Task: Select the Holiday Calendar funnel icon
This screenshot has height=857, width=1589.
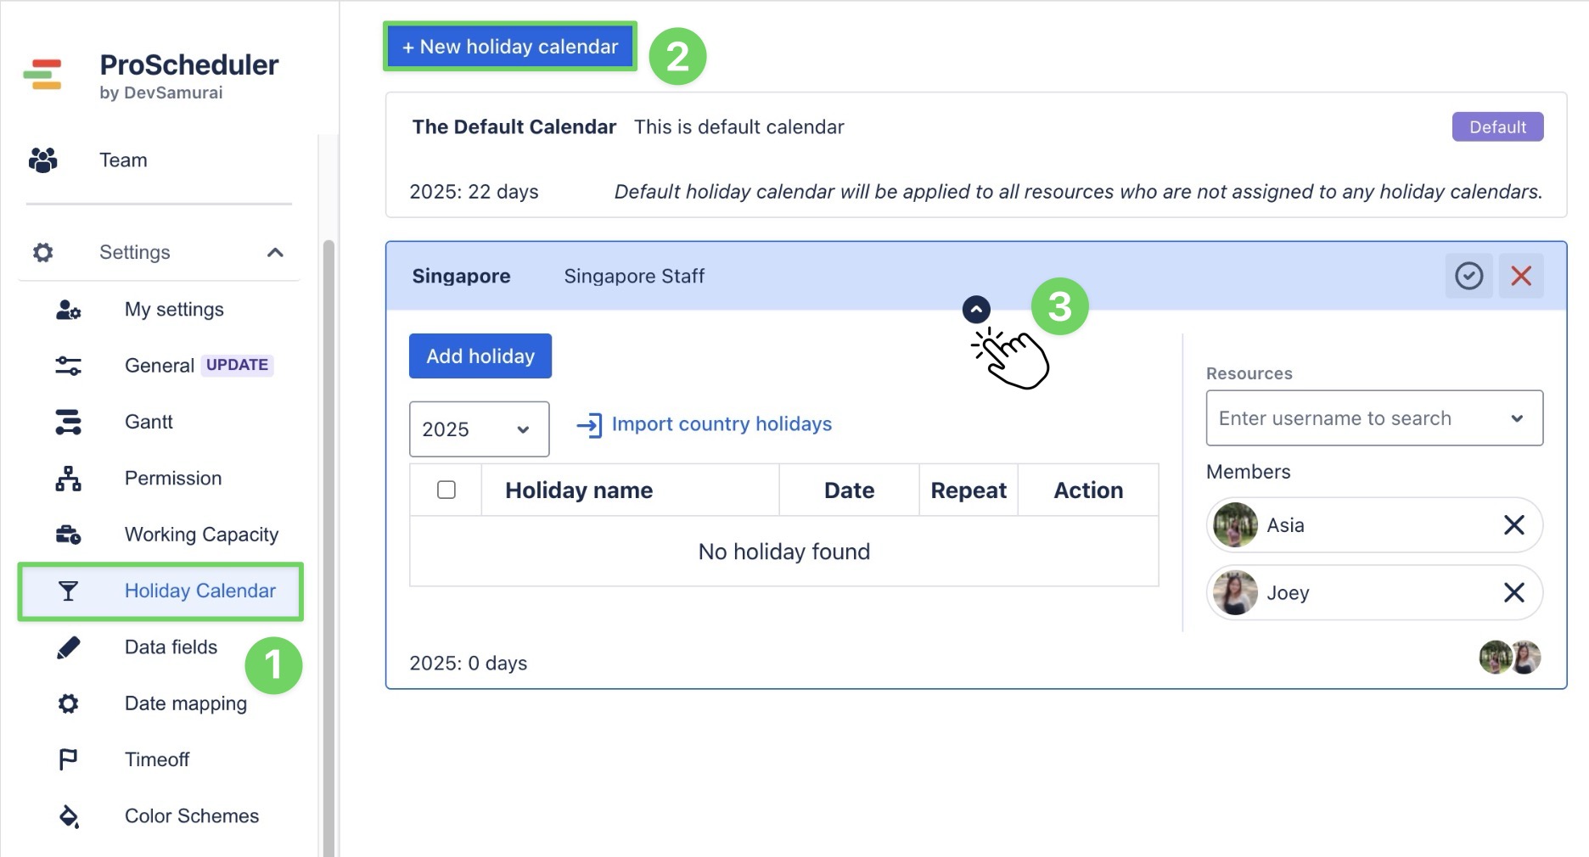Action: (x=68, y=591)
